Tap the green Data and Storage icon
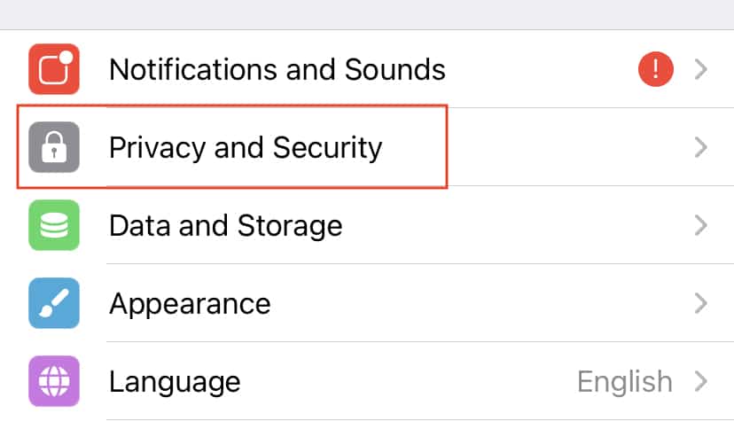Viewport: 734px width, 421px height. tap(54, 225)
